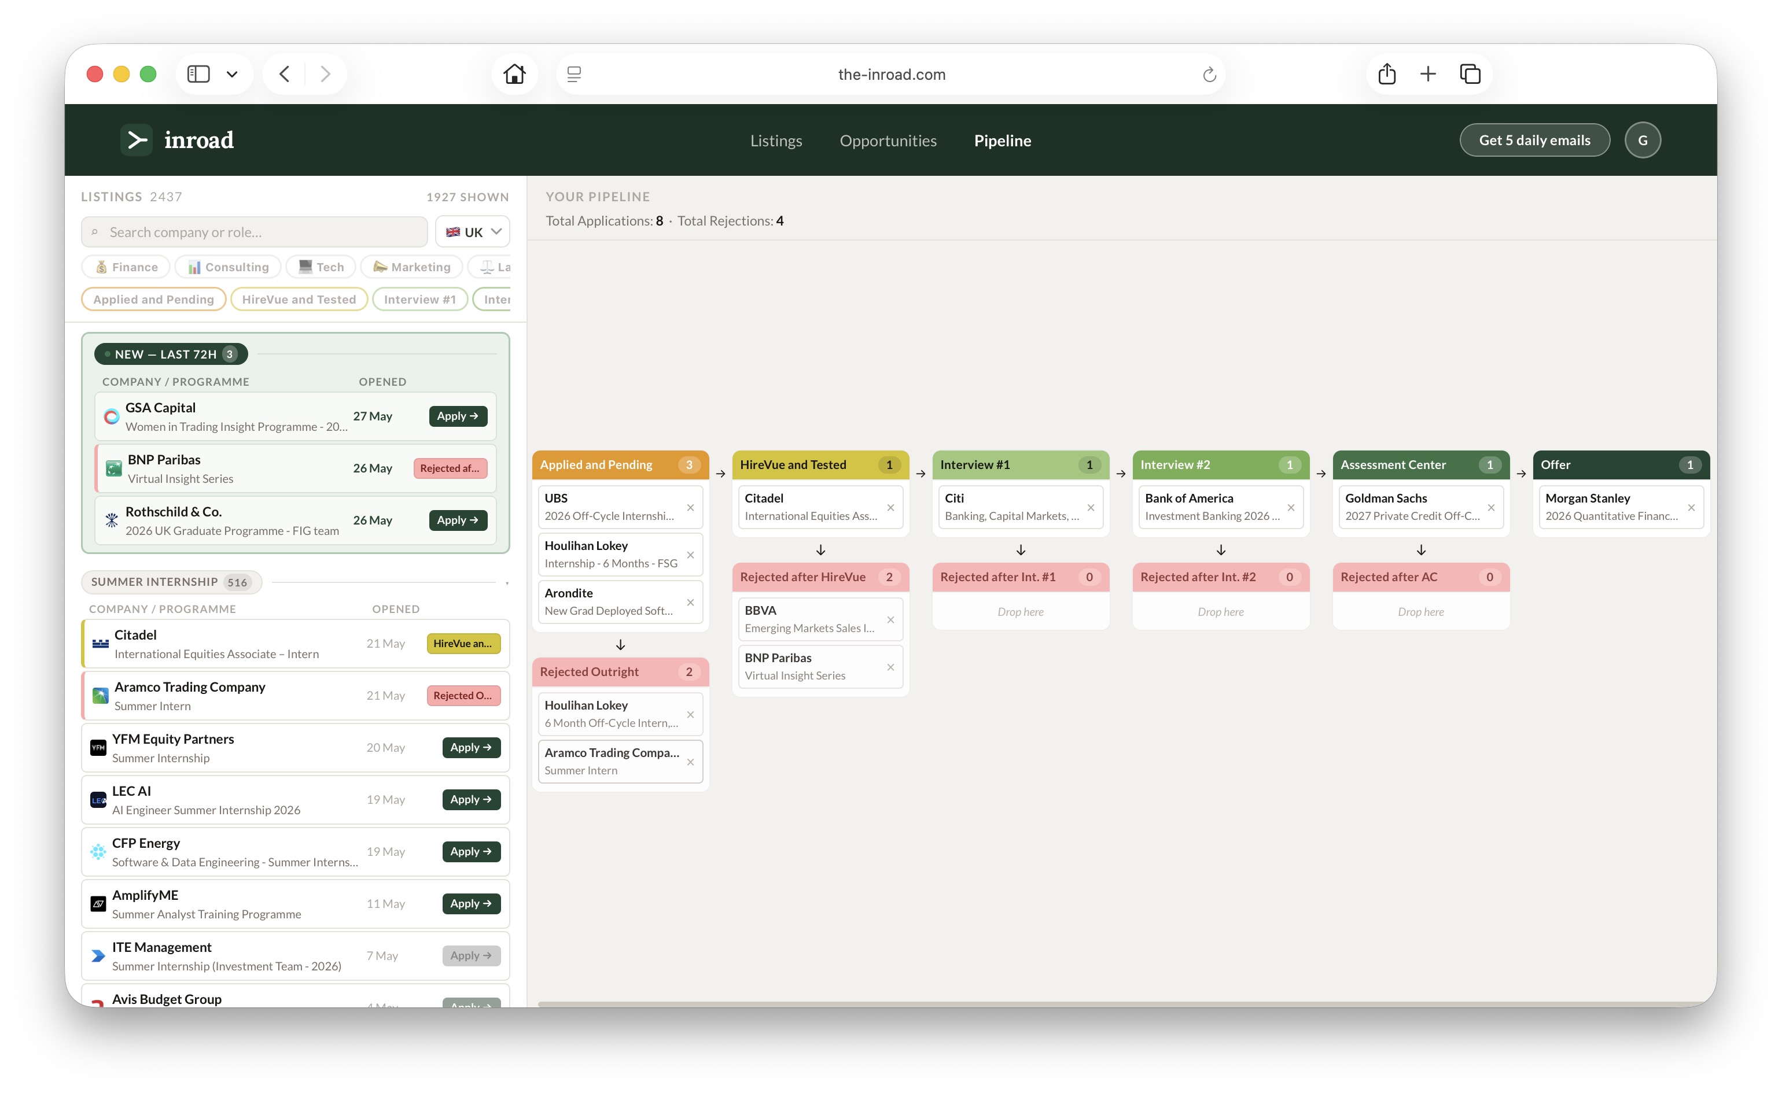Apply to LEC AI internship
The width and height of the screenshot is (1782, 1093).
pyautogui.click(x=471, y=799)
